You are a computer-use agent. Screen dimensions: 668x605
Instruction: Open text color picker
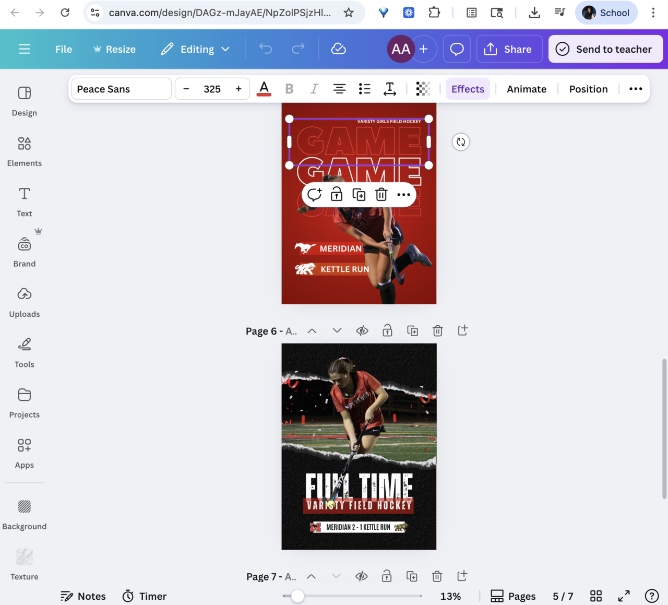point(264,89)
